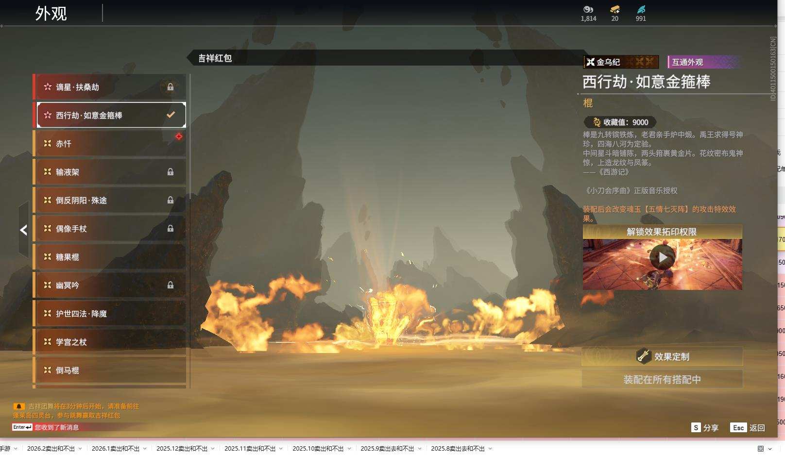Click 装配在所有搭配中 button
785x456 pixels.
662,379
